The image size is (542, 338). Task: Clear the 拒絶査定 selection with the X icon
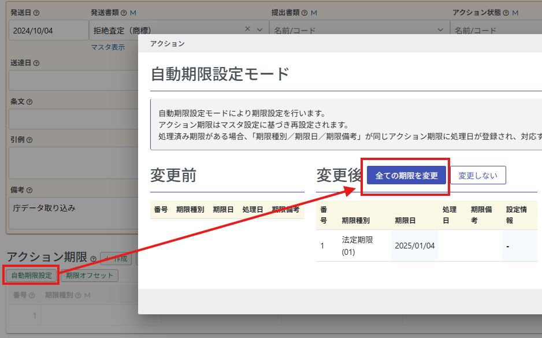tap(248, 29)
